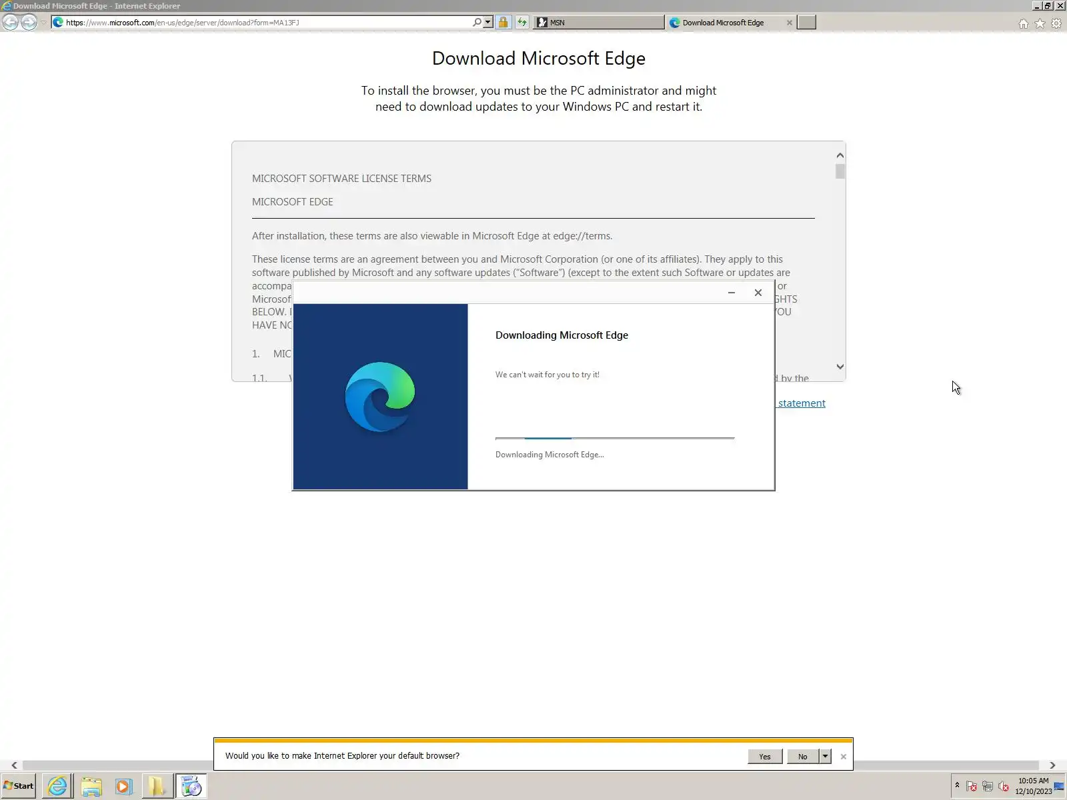This screenshot has height=800, width=1067.
Task: Open the address bar autocomplete dropdown
Action: click(488, 22)
